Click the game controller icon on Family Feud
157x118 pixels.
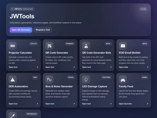coord(123,80)
